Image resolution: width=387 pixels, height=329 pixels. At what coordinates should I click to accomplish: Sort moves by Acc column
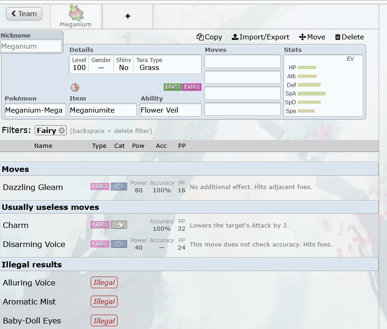[x=161, y=146]
